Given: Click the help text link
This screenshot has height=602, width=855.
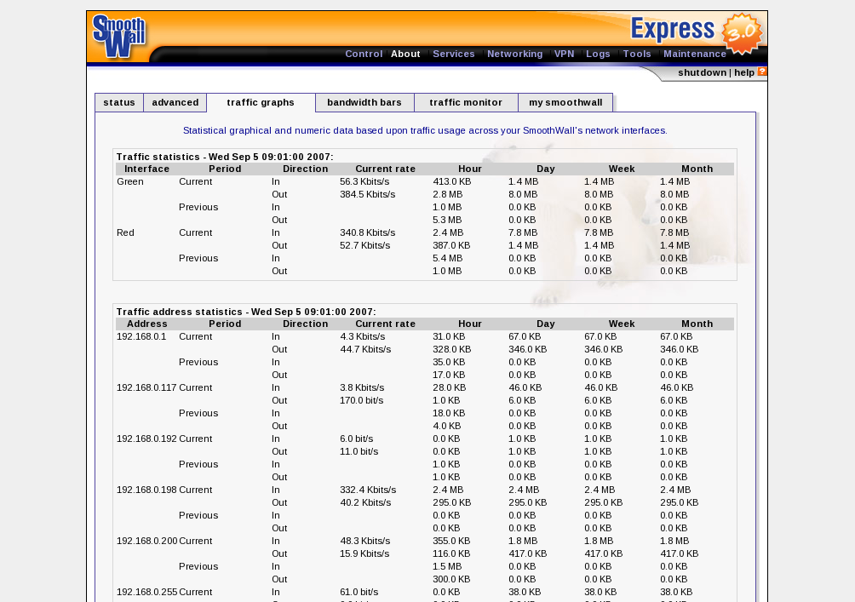Looking at the screenshot, I should 744,72.
